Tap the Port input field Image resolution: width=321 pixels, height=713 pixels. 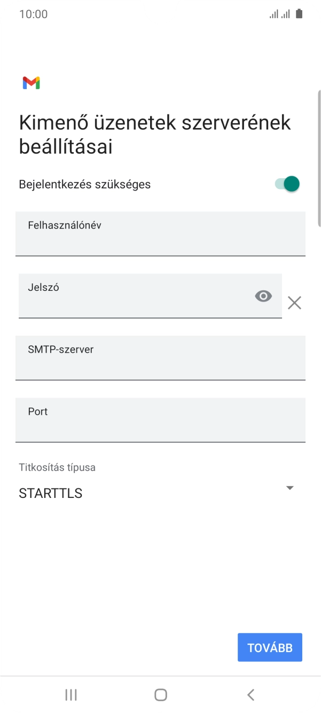tap(160, 420)
